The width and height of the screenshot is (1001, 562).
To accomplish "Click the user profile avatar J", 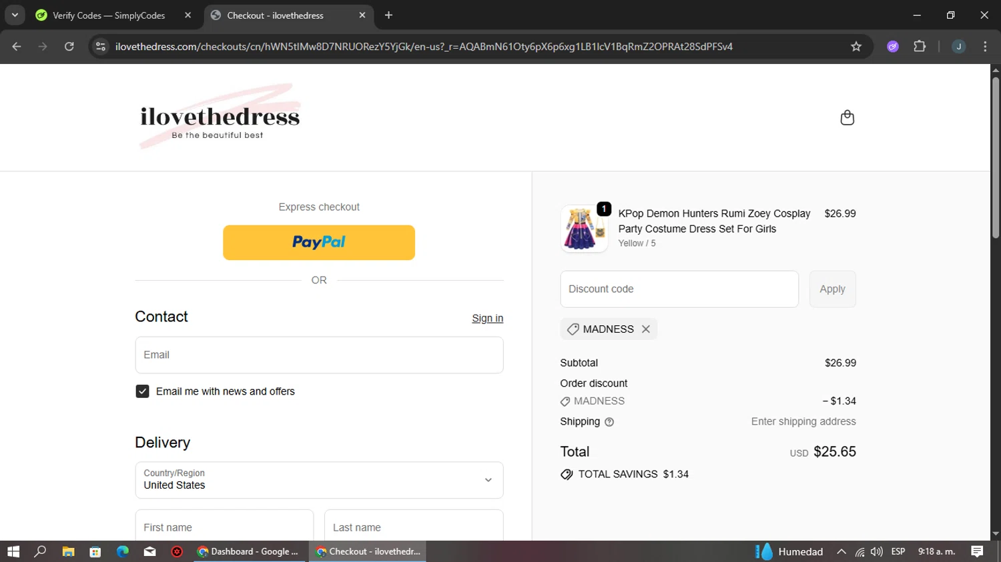I will [x=958, y=46].
